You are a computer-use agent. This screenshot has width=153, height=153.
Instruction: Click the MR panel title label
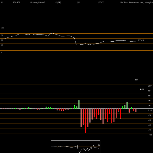[136, 80]
